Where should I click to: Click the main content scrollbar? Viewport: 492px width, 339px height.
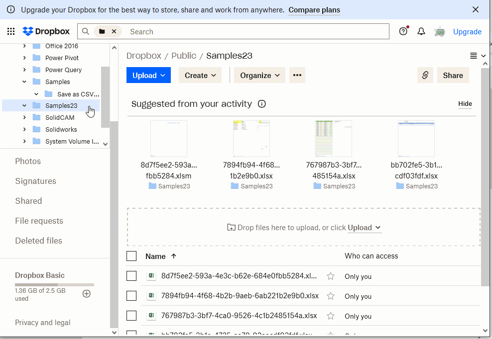click(x=485, y=177)
